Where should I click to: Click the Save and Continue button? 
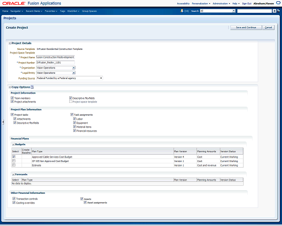(x=246, y=27)
